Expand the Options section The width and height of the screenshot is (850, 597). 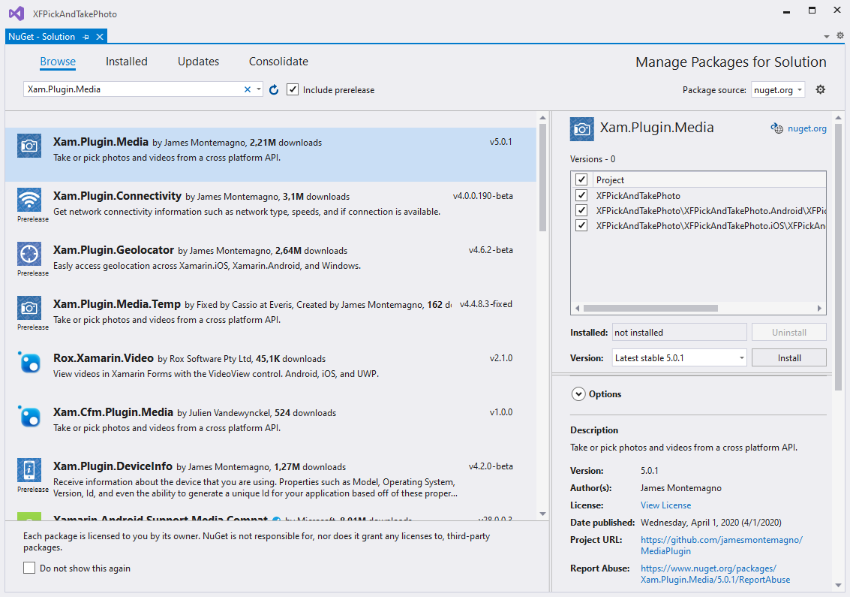[578, 393]
